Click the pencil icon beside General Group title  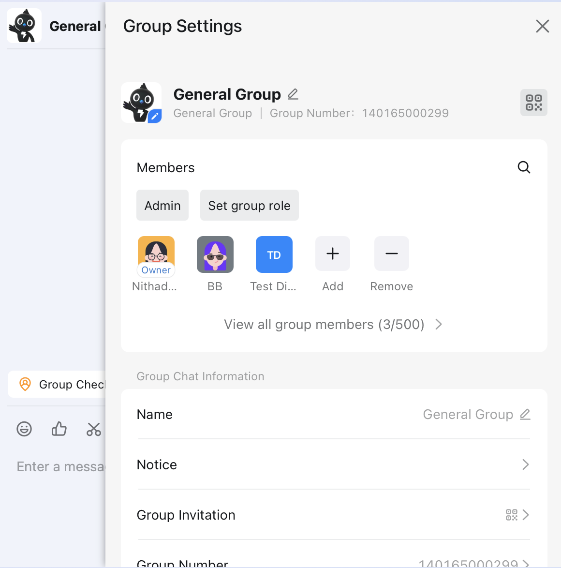click(293, 94)
